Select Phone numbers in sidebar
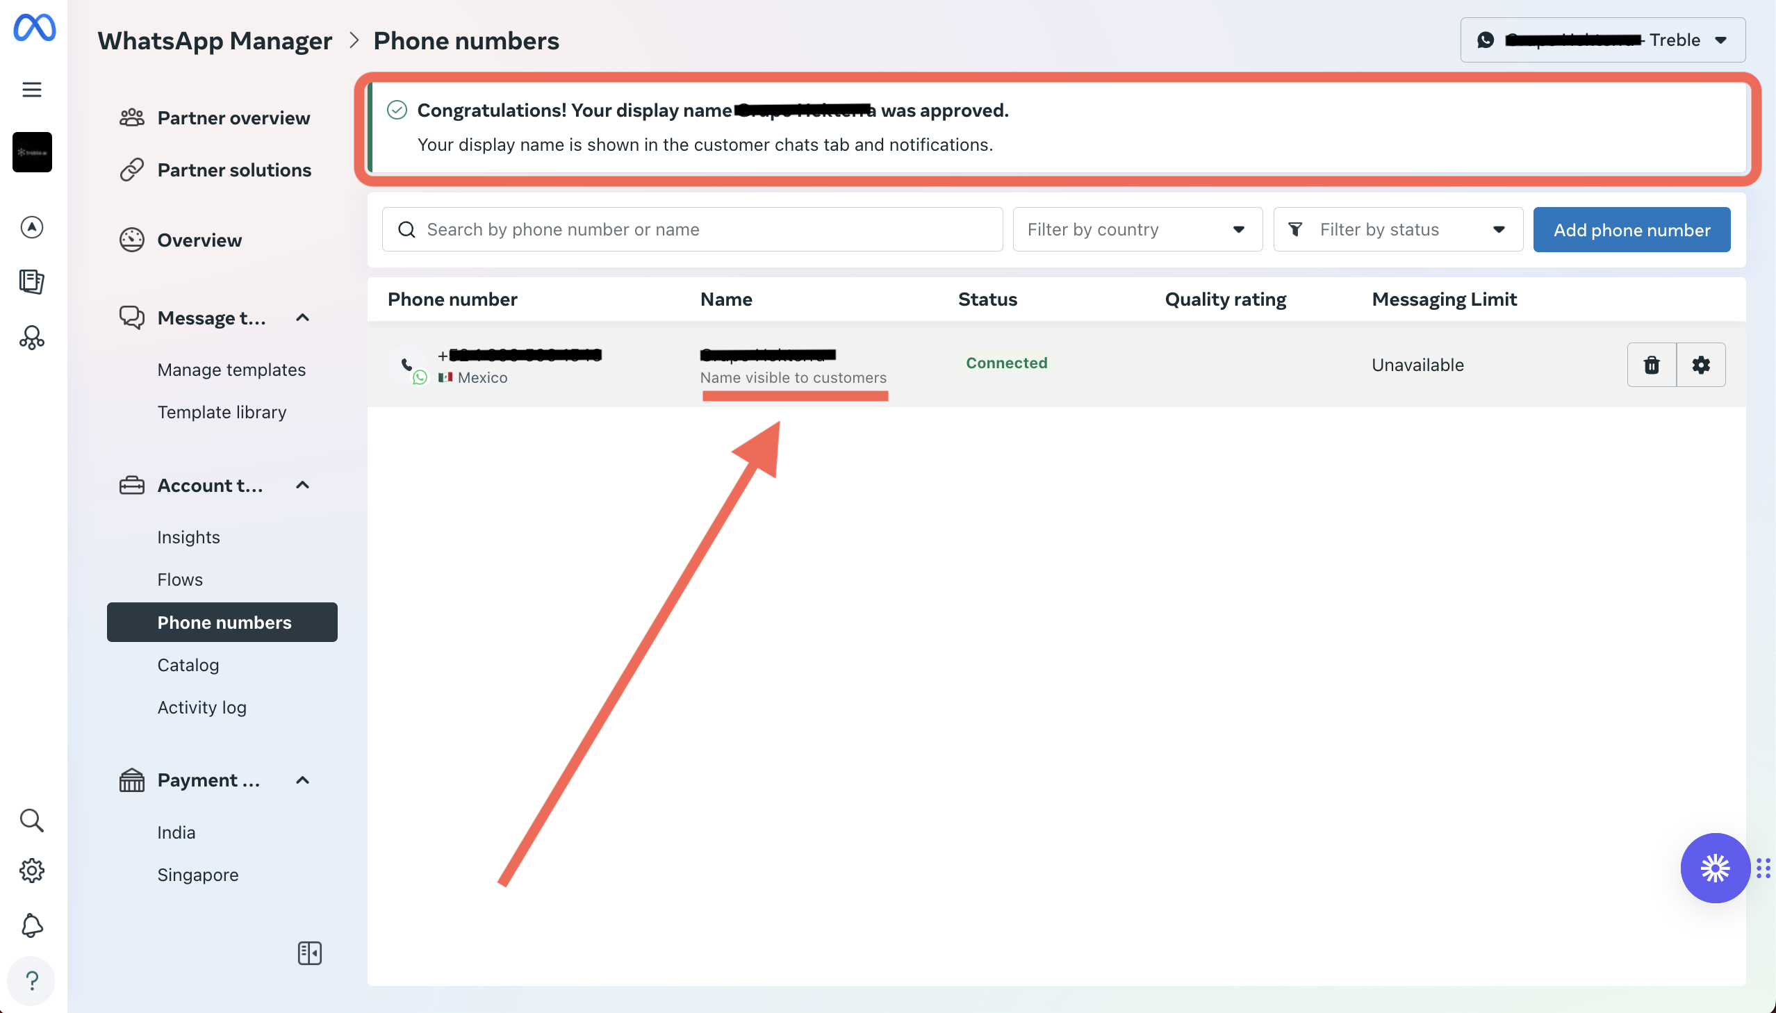Viewport: 1776px width, 1013px height. (x=222, y=622)
